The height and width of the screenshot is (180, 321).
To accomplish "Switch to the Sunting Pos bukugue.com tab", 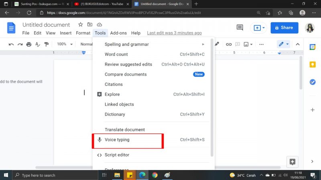I will click(42, 4).
